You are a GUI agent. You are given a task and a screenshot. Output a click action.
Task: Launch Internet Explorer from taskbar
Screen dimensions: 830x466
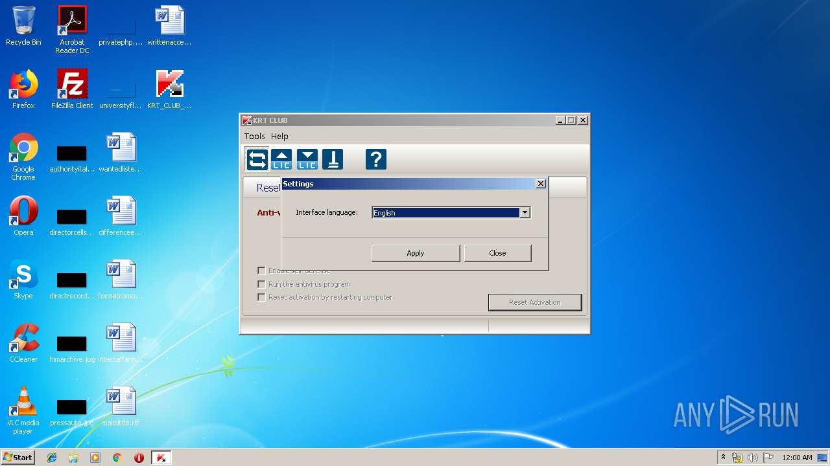52,458
